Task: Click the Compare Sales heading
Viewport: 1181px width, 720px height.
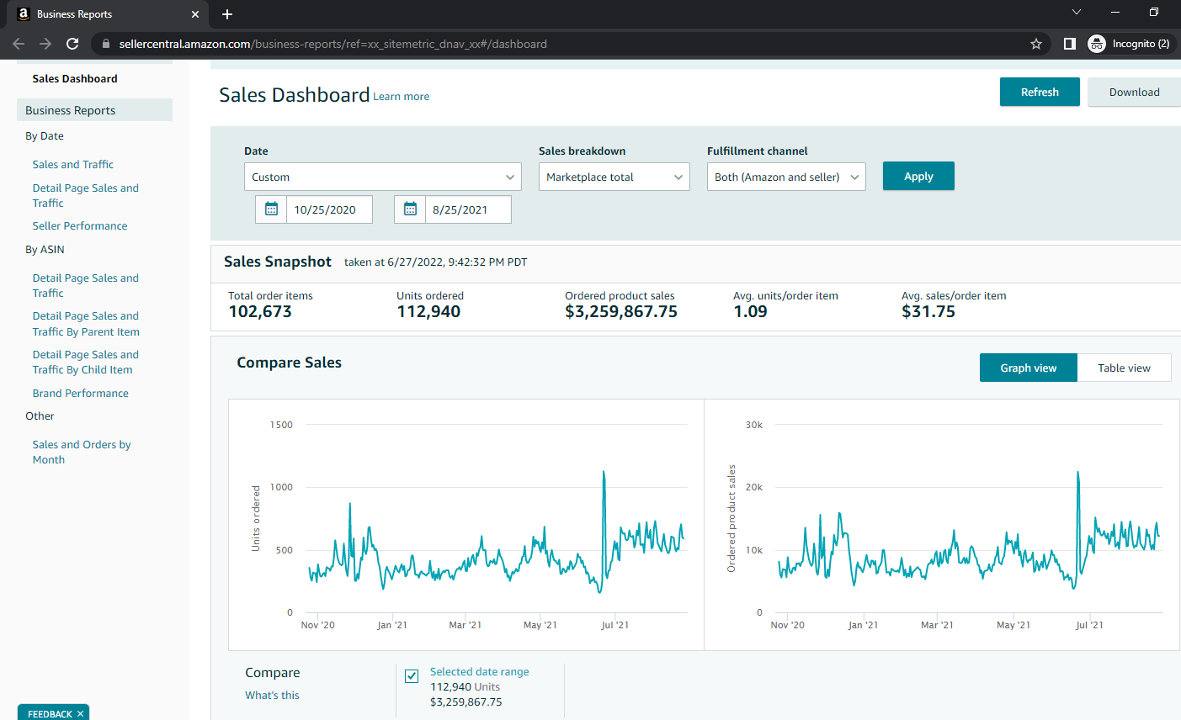Action: pyautogui.click(x=289, y=363)
